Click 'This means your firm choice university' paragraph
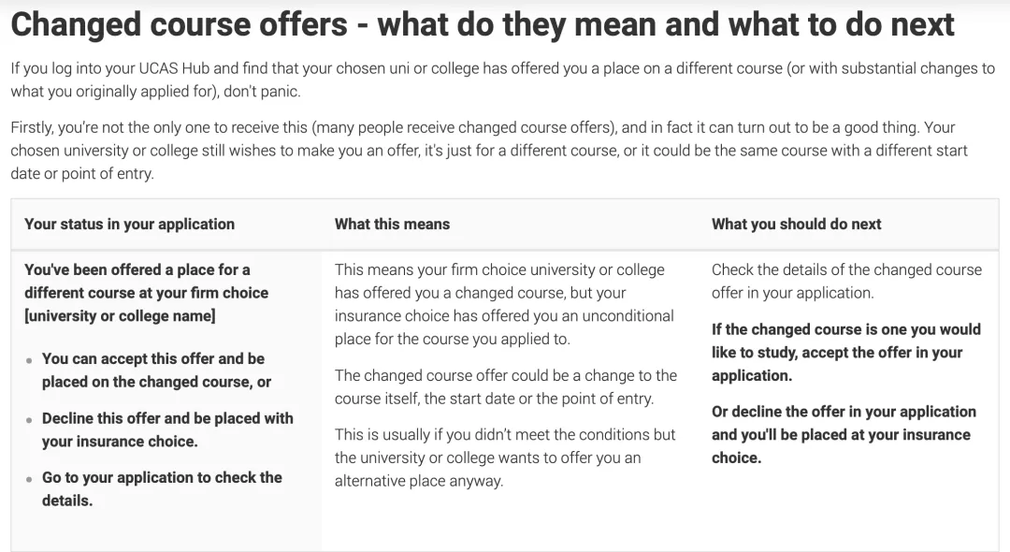The width and height of the screenshot is (1010, 552). pyautogui.click(x=504, y=304)
